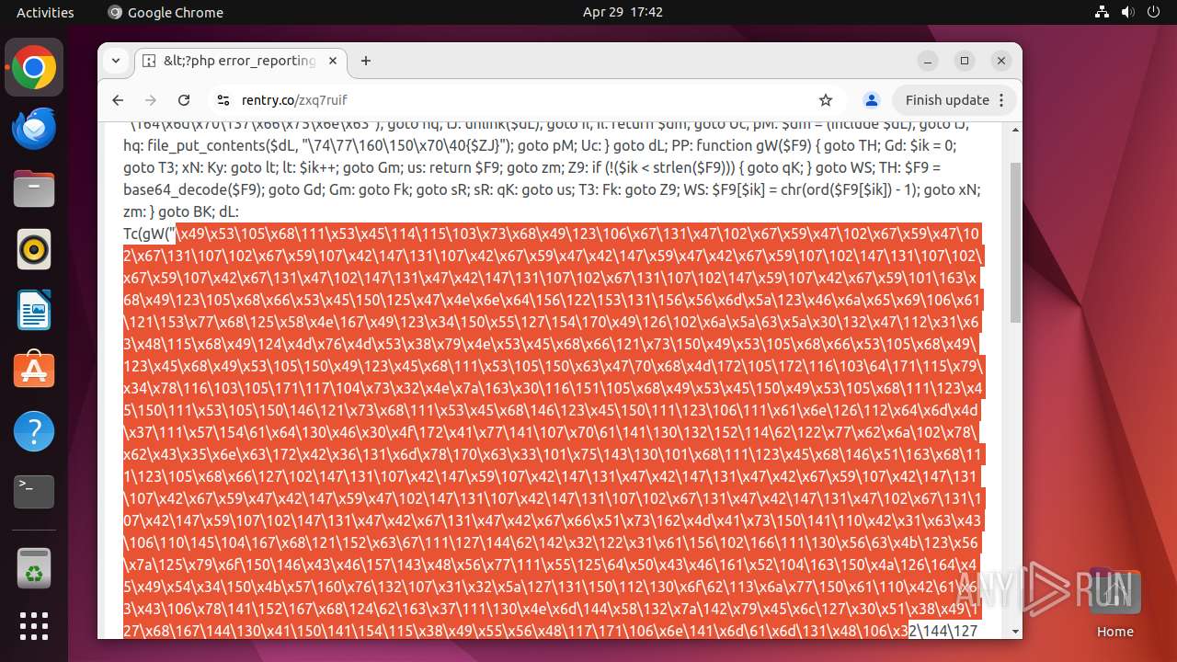Launch Terminal from the dock

point(34,493)
